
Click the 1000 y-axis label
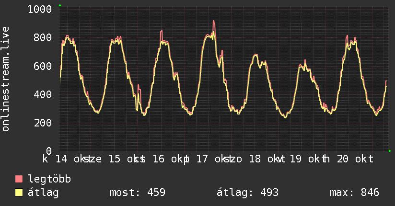[x=40, y=9]
